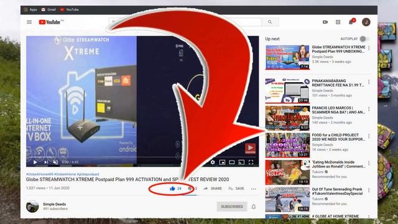Click channel Tukomi under McDonalds video

click(x=318, y=172)
